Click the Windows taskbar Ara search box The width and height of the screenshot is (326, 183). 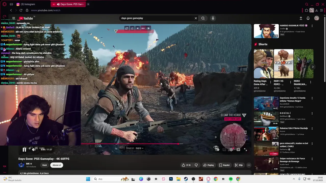click(111, 179)
